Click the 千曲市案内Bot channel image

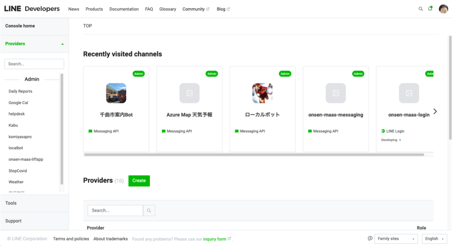(x=116, y=93)
